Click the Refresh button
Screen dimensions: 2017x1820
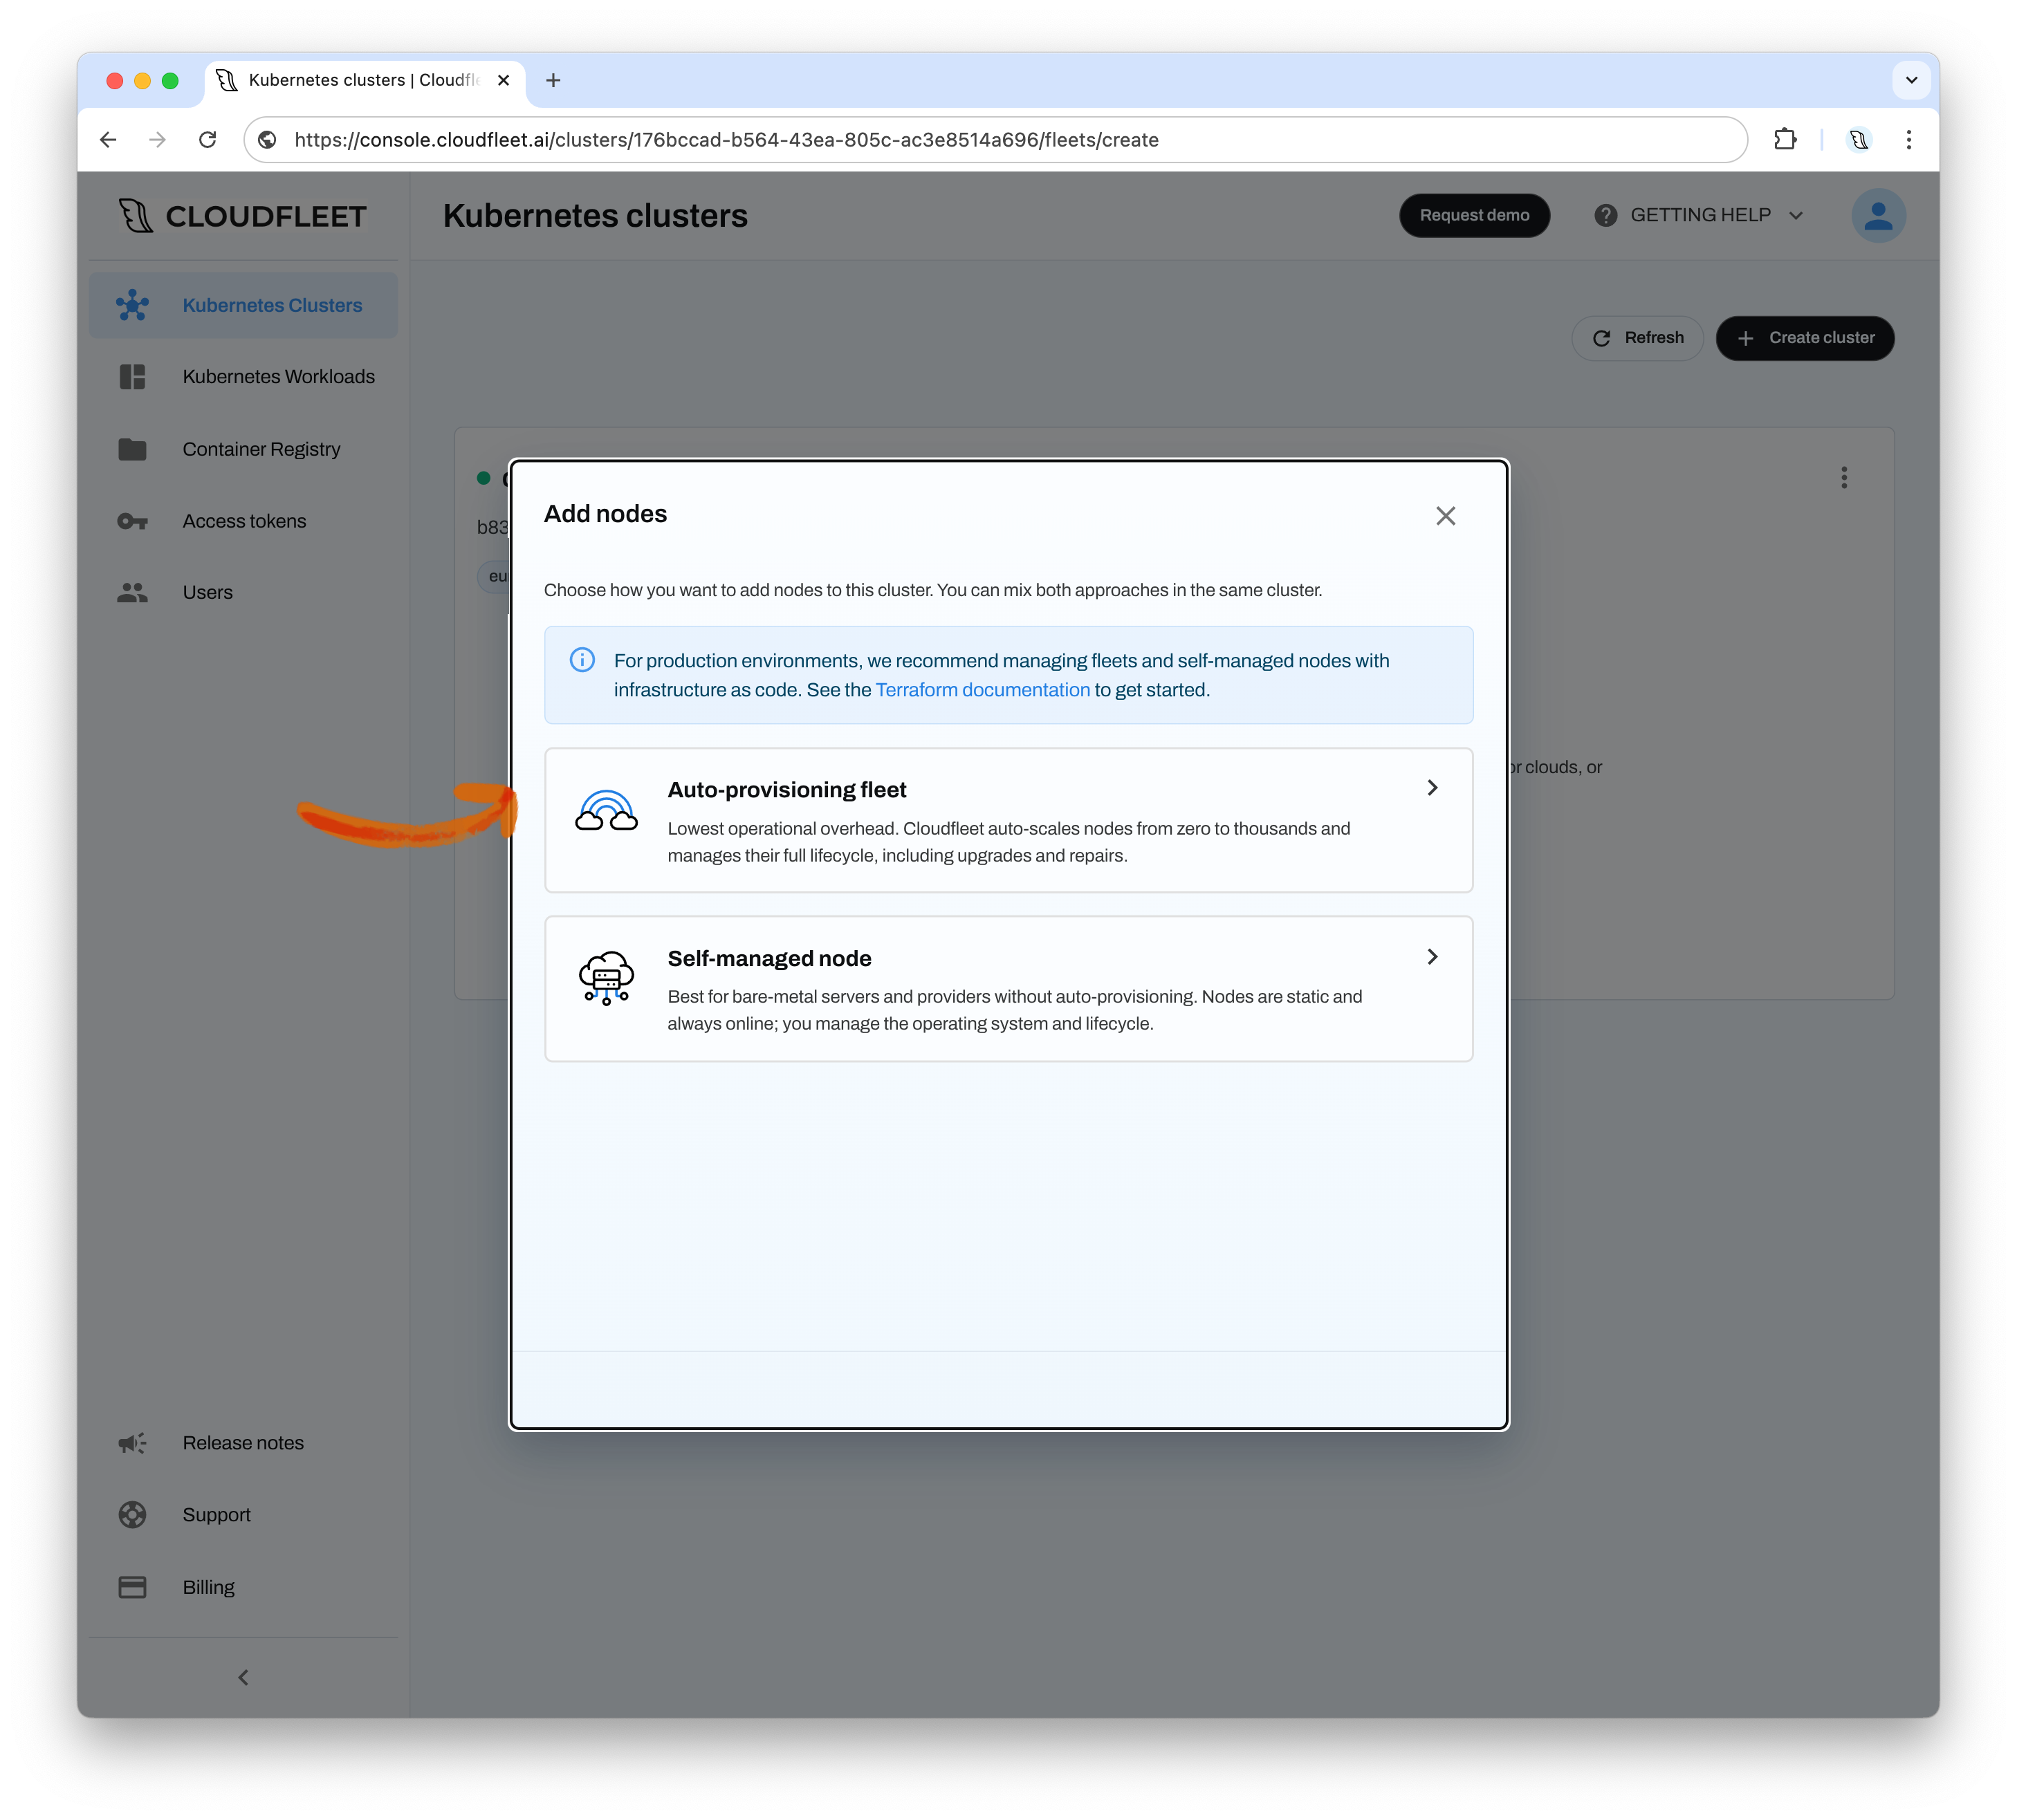coord(1638,338)
